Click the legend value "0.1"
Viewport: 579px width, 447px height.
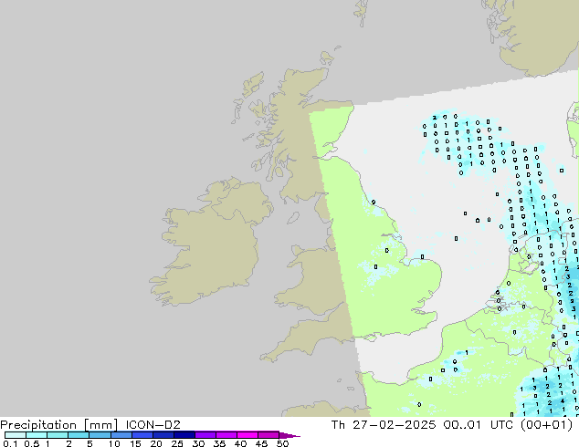(10, 443)
